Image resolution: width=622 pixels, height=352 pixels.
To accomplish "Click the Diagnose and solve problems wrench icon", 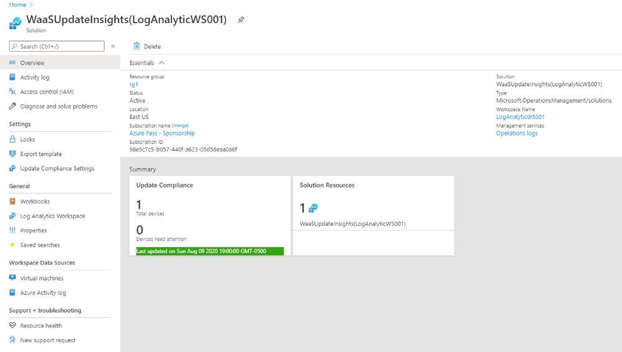I will [x=12, y=106].
